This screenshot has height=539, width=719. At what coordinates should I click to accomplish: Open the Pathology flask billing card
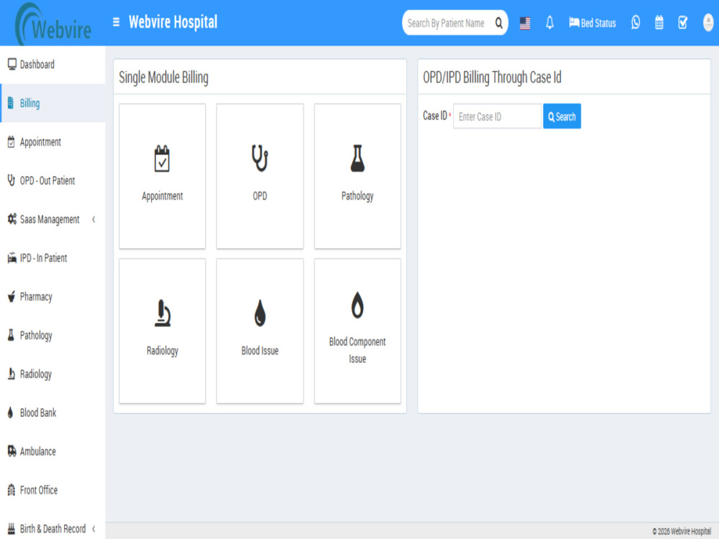[x=357, y=177]
